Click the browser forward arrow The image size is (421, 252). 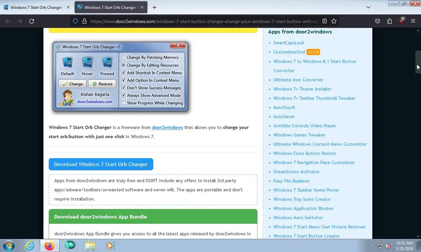pyautogui.click(x=20, y=21)
